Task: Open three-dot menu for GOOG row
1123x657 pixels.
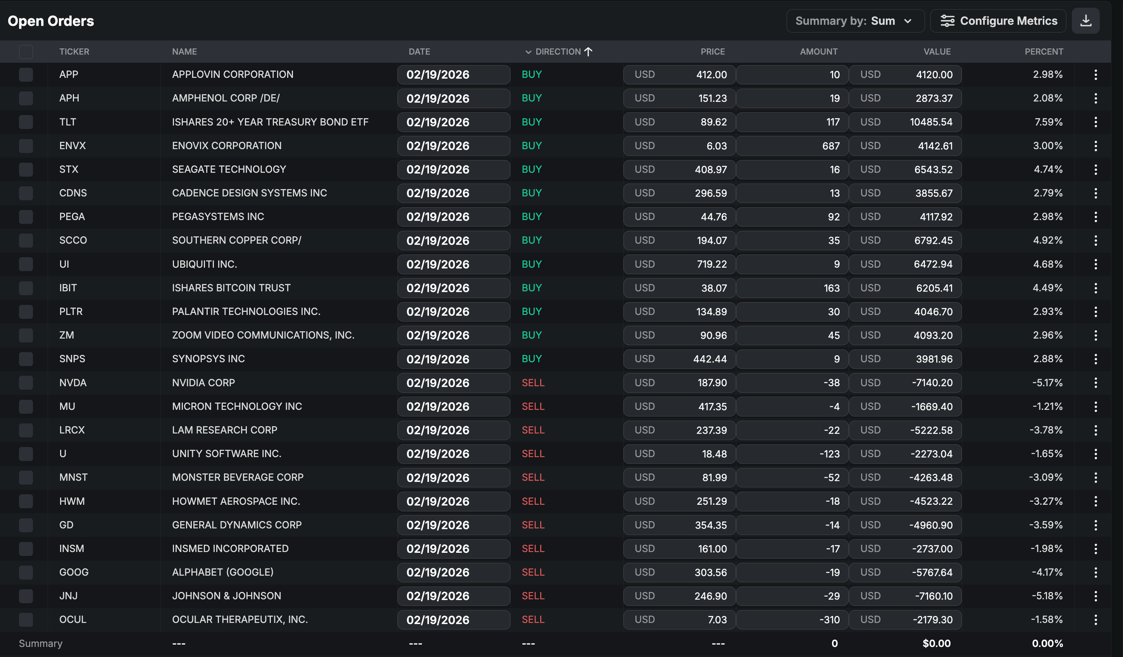Action: [1096, 572]
